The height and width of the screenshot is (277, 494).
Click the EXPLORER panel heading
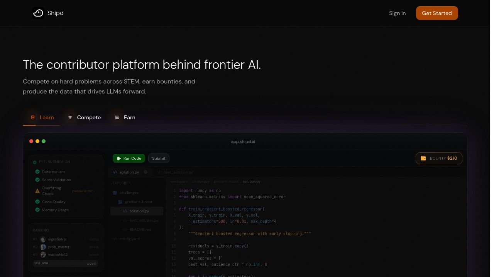tap(122, 183)
